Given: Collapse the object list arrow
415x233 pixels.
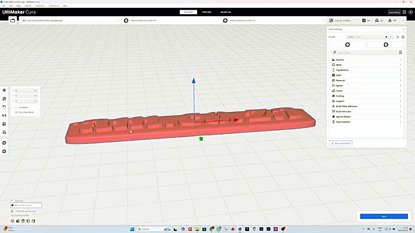Looking at the screenshot, I should tap(12, 201).
